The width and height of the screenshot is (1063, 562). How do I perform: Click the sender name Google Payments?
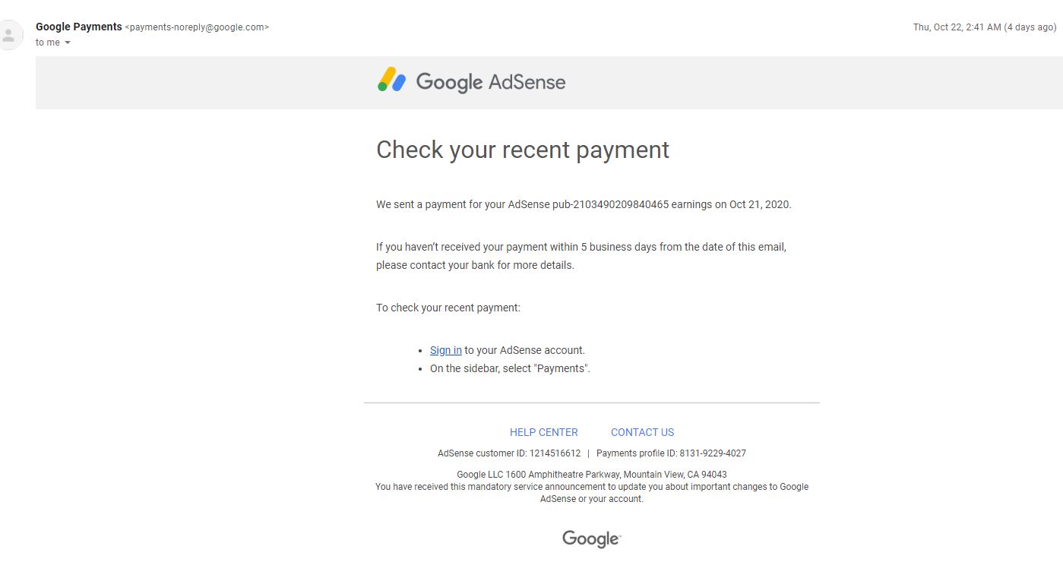pos(79,27)
